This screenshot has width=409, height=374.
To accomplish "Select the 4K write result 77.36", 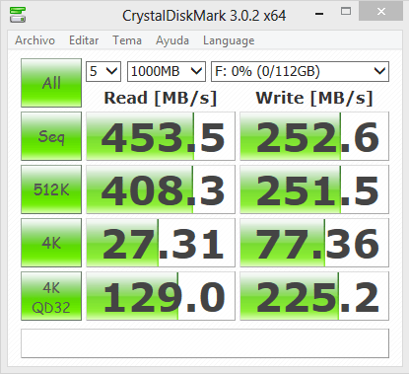I will coord(314,243).
